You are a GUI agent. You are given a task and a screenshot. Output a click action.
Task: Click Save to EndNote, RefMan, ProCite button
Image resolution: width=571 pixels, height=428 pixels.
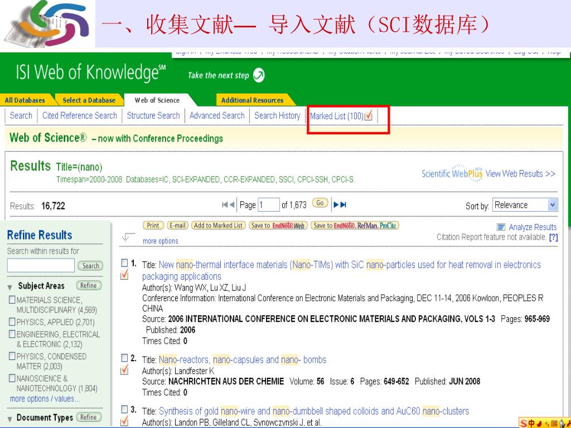pyautogui.click(x=355, y=225)
